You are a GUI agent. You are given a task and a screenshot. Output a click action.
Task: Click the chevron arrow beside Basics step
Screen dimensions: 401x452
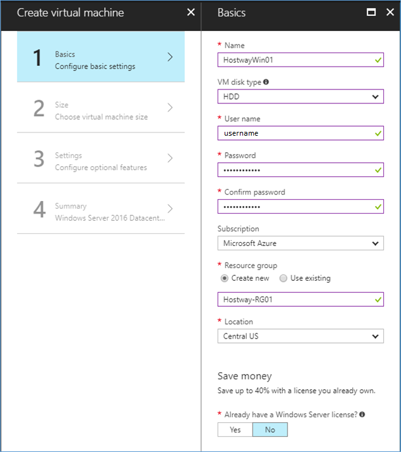click(x=170, y=57)
